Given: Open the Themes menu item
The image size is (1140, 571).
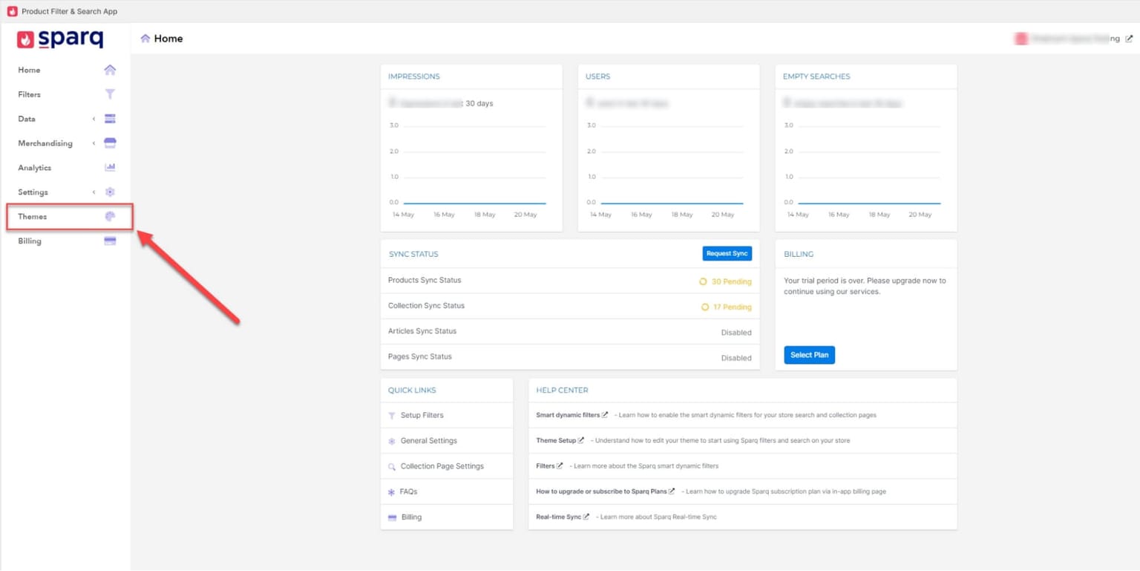Looking at the screenshot, I should [33, 217].
